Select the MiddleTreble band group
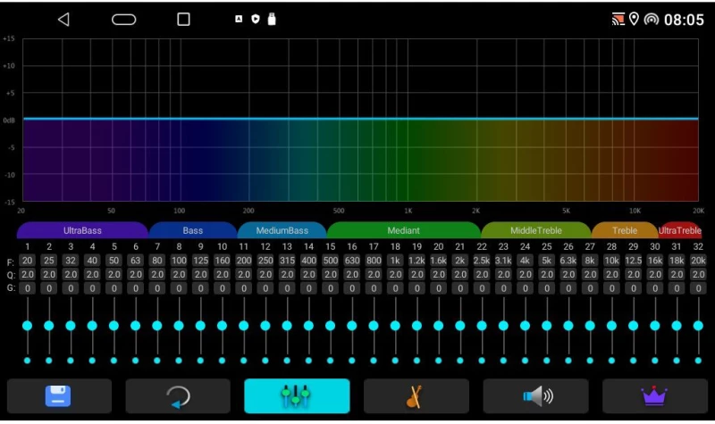The height and width of the screenshot is (424, 715). tap(535, 230)
